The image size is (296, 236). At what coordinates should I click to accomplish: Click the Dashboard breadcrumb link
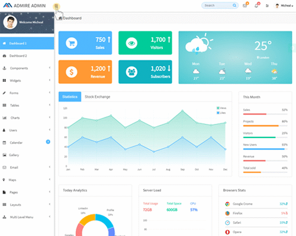[72, 18]
